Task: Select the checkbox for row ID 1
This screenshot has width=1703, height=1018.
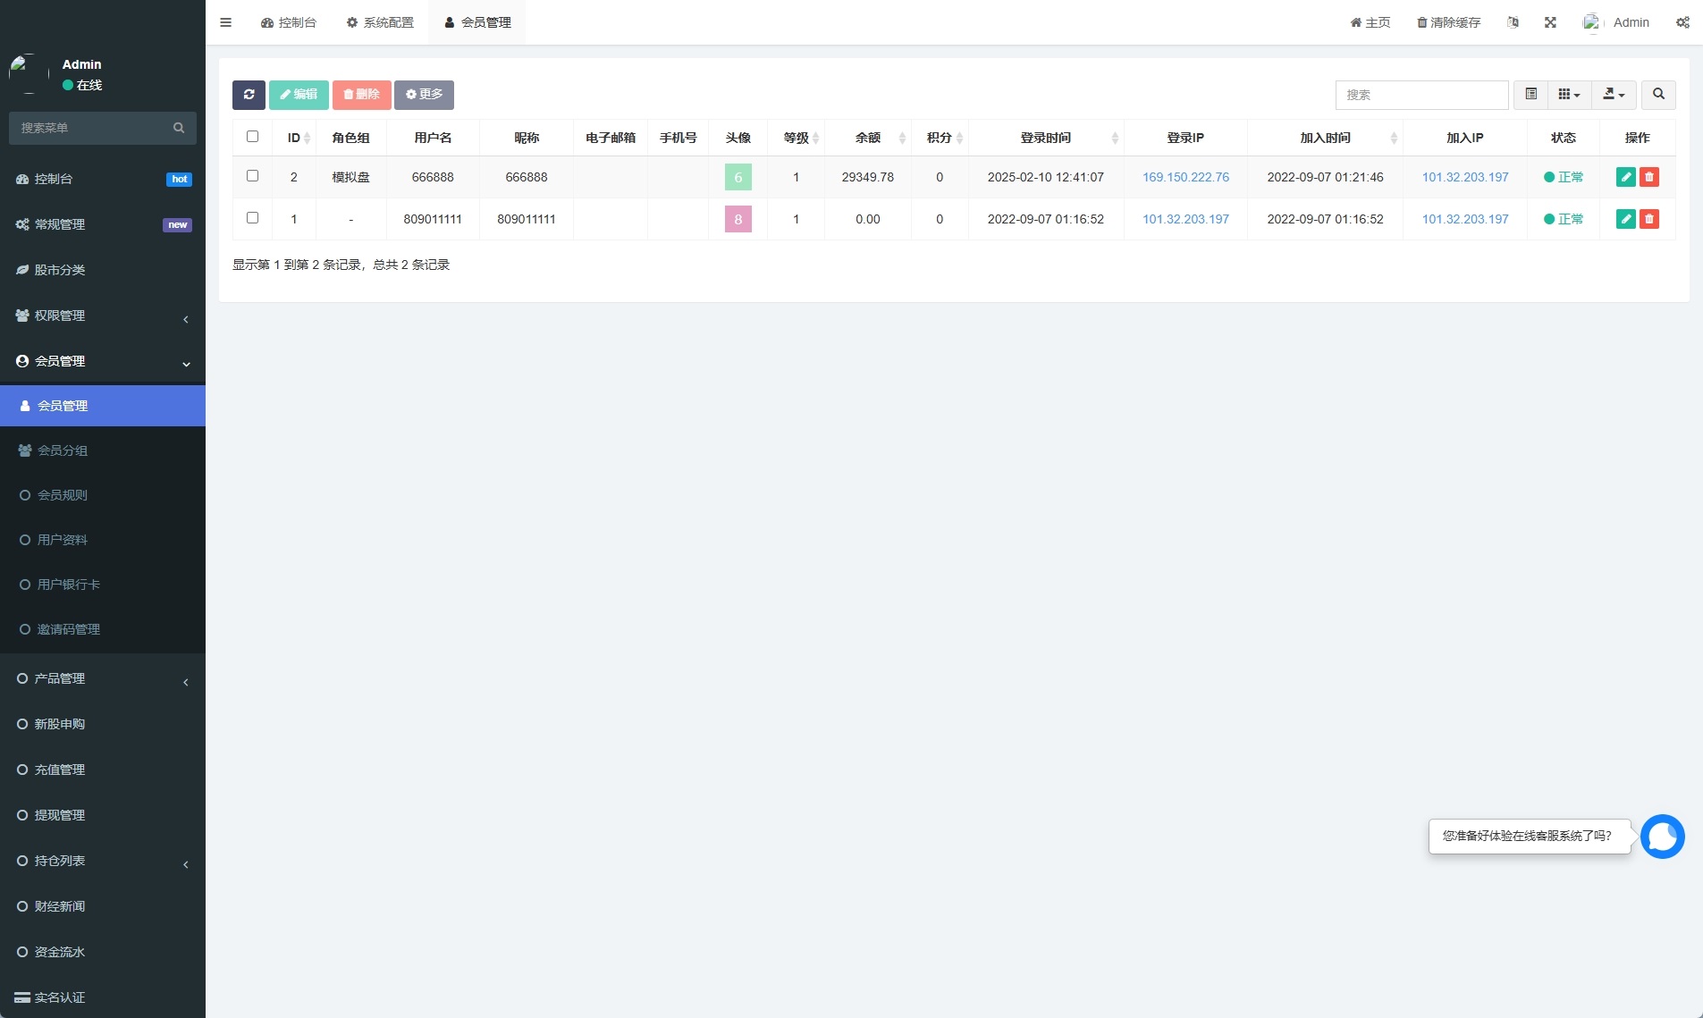Action: coord(252,218)
